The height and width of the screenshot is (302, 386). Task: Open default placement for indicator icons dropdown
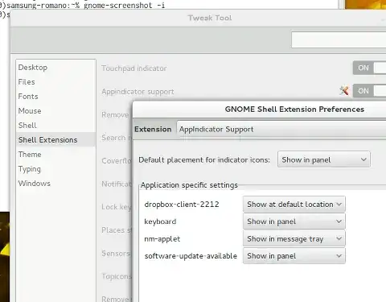tap(324, 159)
